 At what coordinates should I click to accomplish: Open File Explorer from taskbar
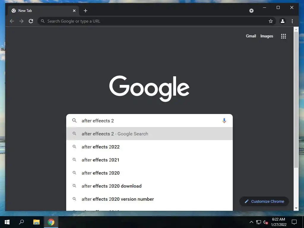[x=36, y=222]
